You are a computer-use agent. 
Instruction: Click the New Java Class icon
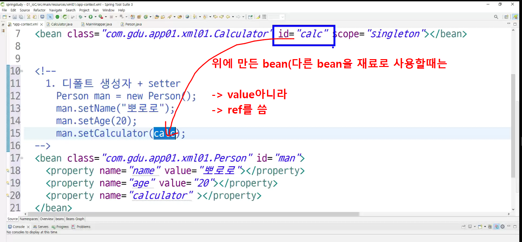click(x=146, y=17)
